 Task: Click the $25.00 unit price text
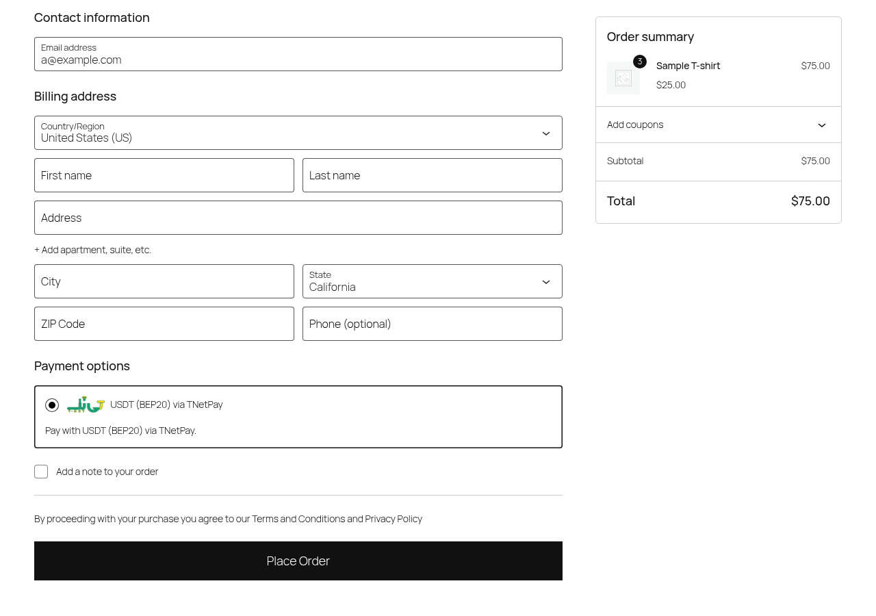click(671, 85)
